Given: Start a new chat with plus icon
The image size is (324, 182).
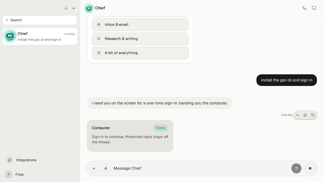Looking at the screenshot, I should [x=74, y=8].
